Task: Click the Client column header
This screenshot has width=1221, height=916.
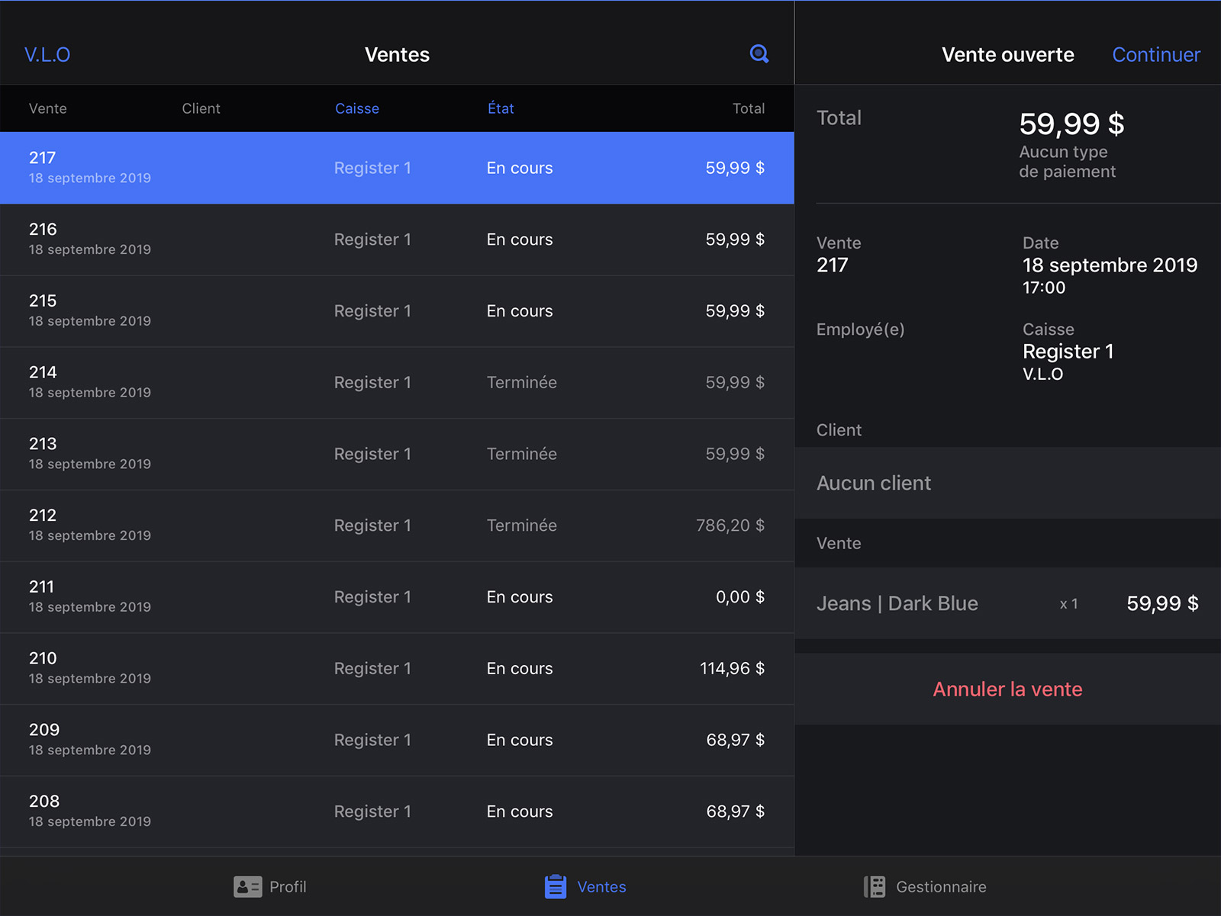Action: click(201, 108)
